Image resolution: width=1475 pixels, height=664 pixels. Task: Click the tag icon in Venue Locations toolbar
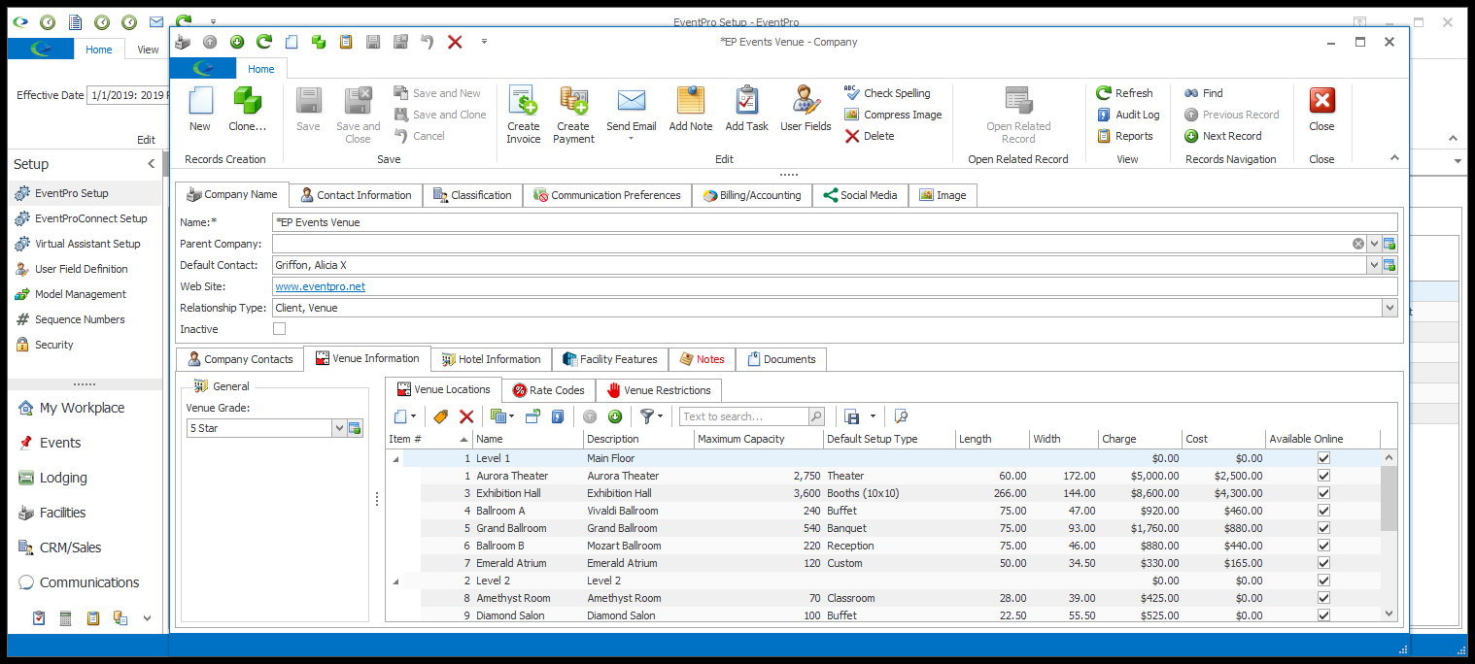pyautogui.click(x=440, y=416)
